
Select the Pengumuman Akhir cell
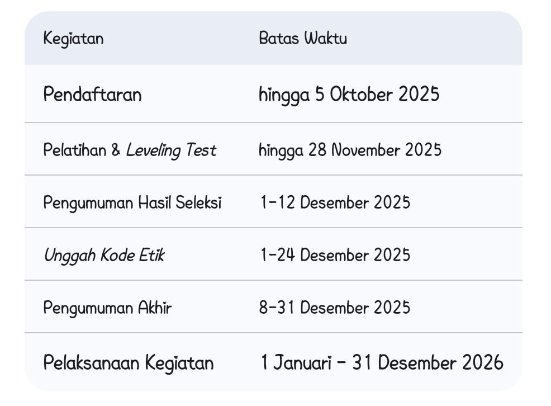point(107,308)
